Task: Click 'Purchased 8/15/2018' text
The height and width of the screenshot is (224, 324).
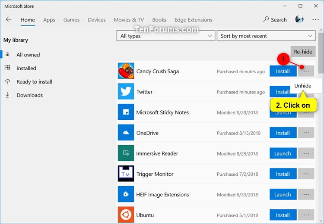Action: (238, 133)
